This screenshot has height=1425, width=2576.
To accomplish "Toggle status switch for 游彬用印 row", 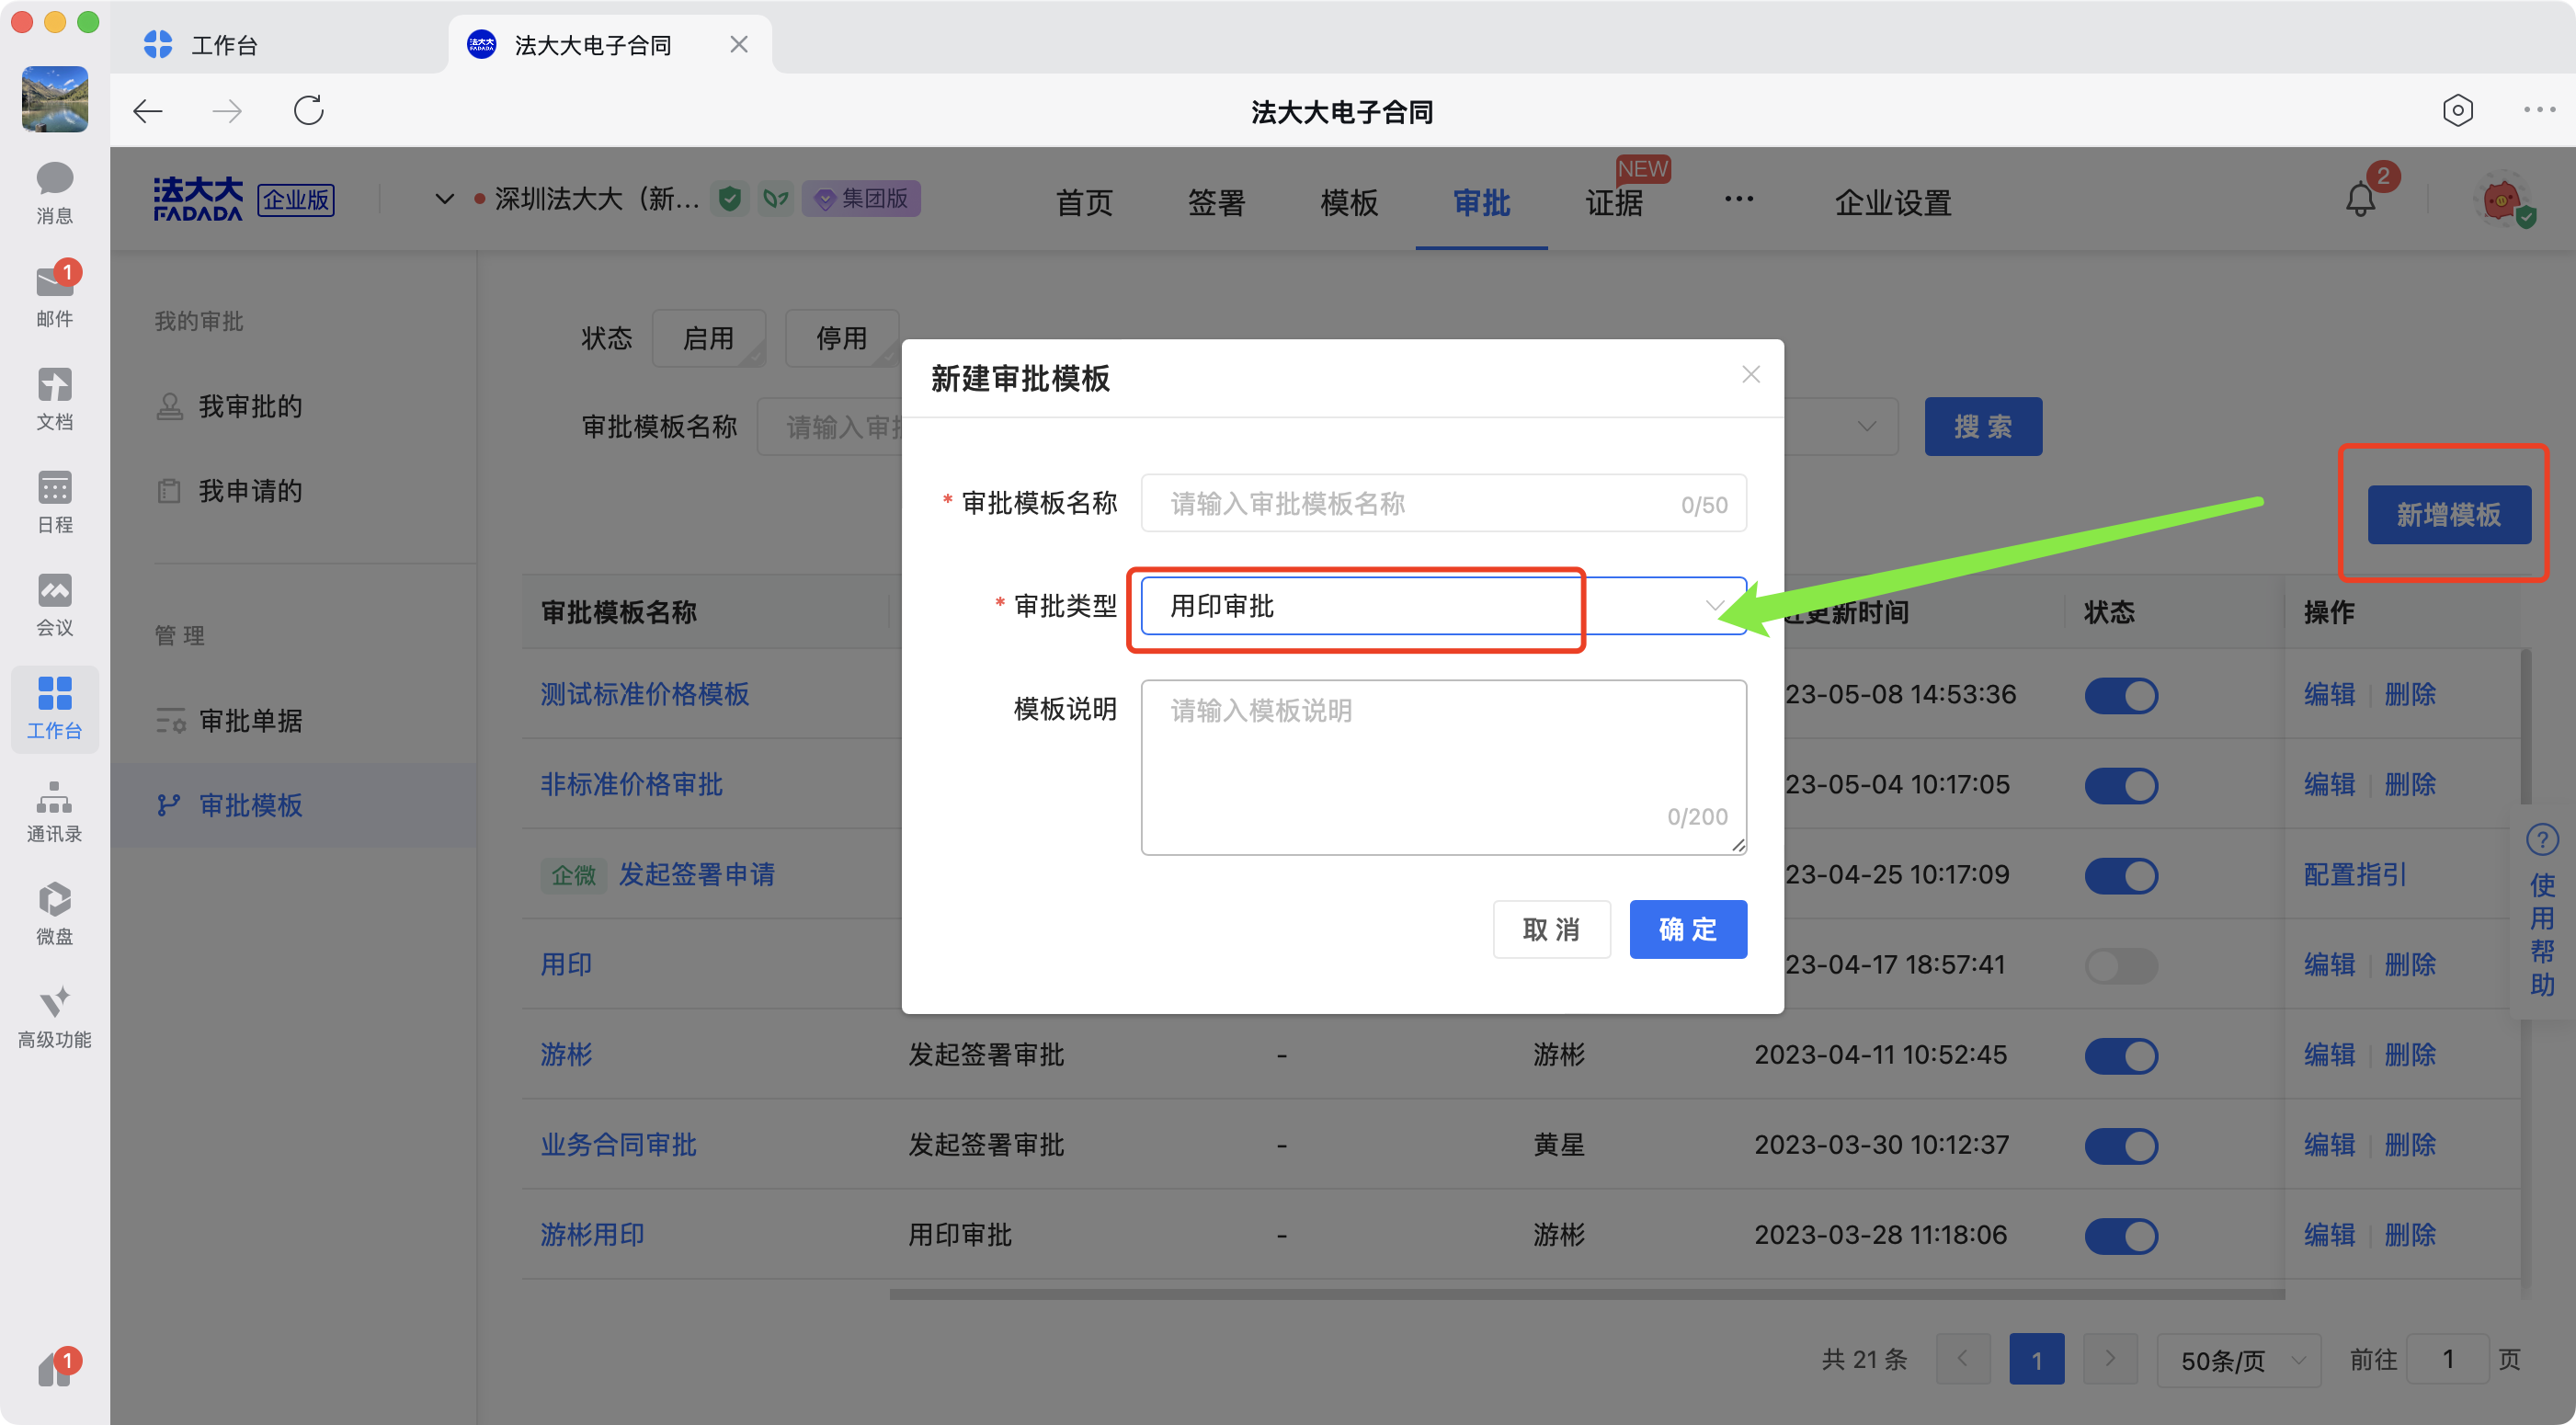I will [x=2120, y=1236].
